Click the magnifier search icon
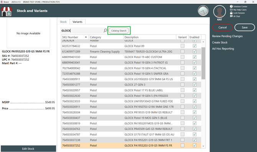The height and width of the screenshot is (152, 257). pos(105,30)
